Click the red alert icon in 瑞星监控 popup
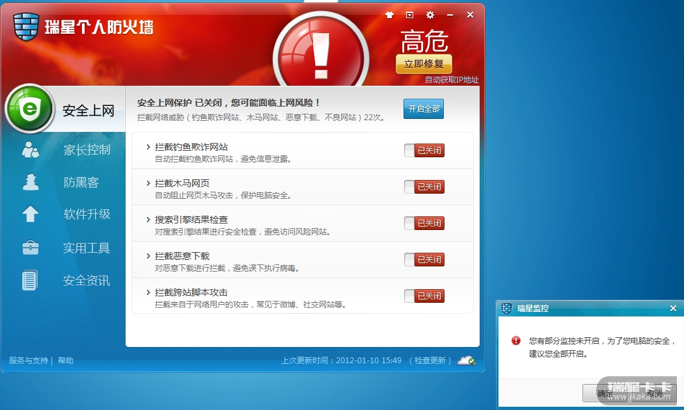 coord(516,340)
